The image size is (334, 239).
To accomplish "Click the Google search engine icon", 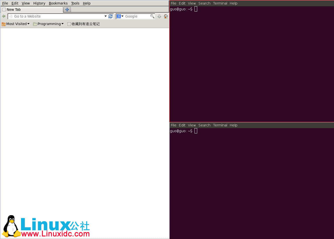I will click(118, 16).
